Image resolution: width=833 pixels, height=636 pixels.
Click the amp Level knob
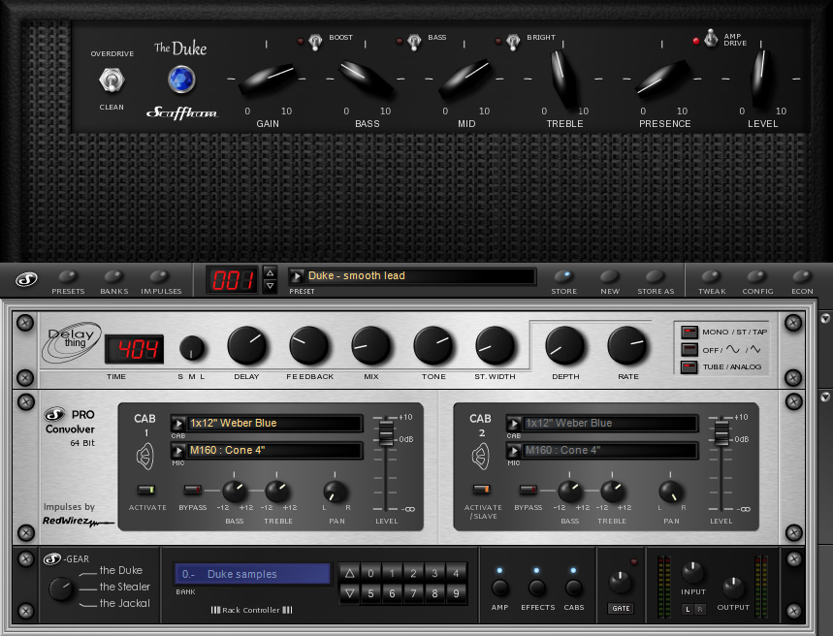pyautogui.click(x=761, y=78)
